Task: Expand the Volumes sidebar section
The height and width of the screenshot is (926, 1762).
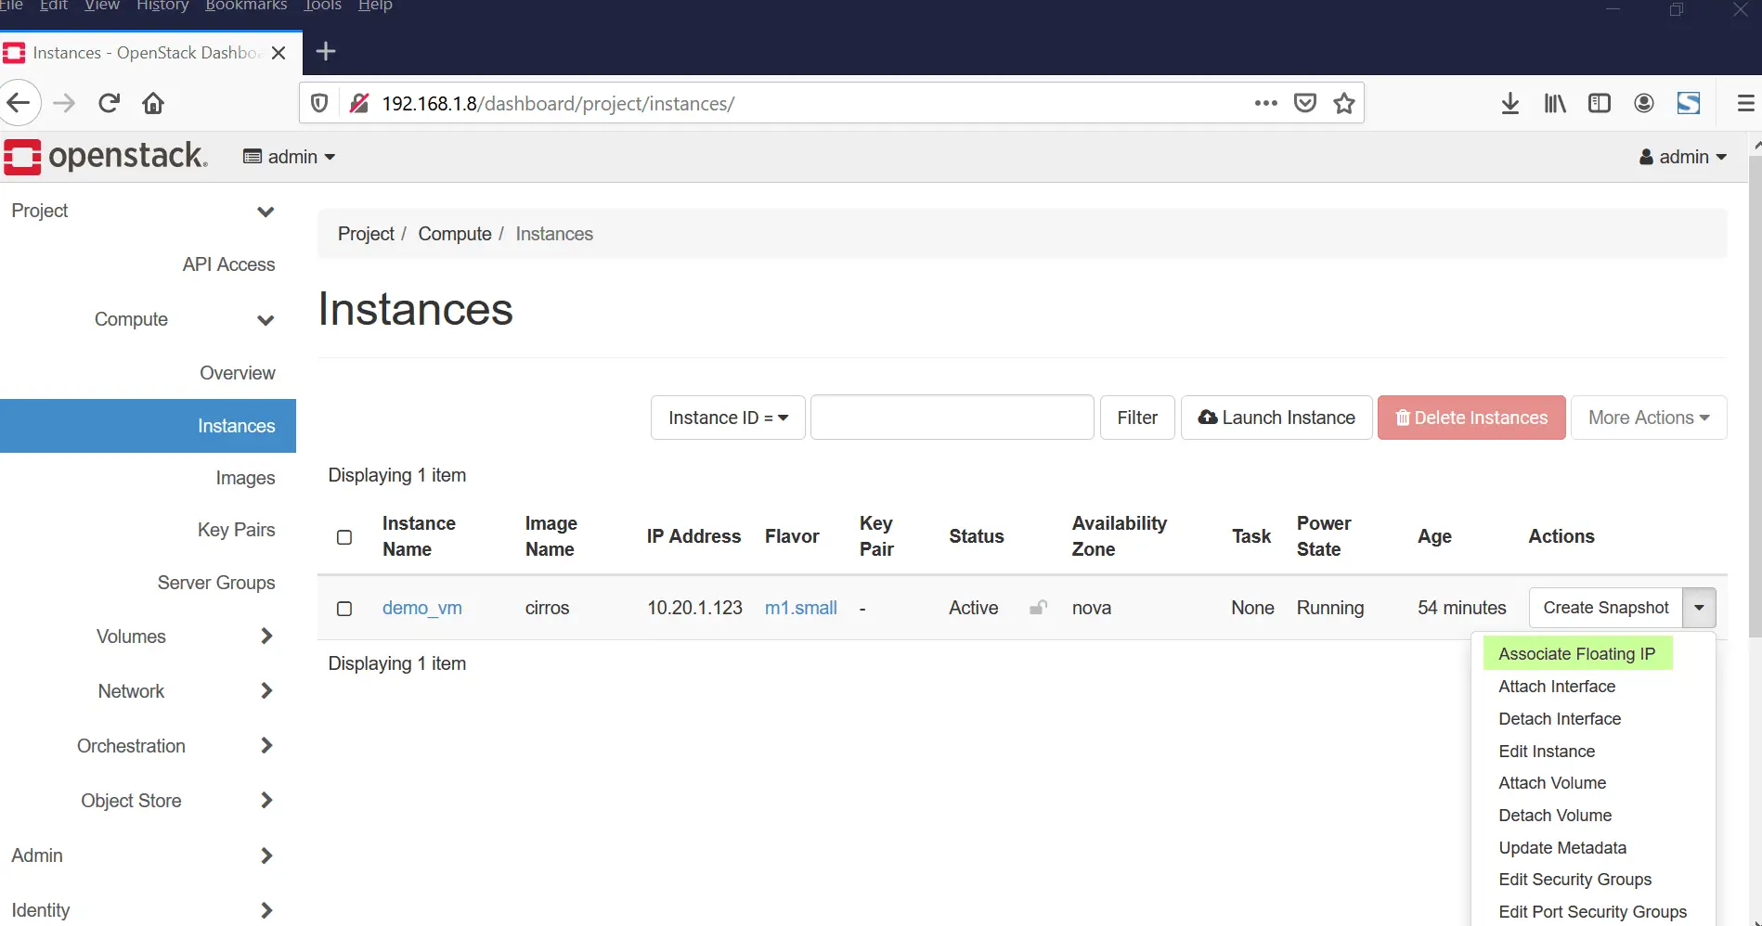Action: [x=266, y=637]
